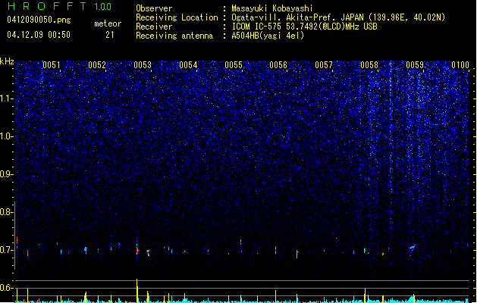Viewport: 477px width, 303px height.
Task: Click the 'Observer' field label
Action: 154,8
